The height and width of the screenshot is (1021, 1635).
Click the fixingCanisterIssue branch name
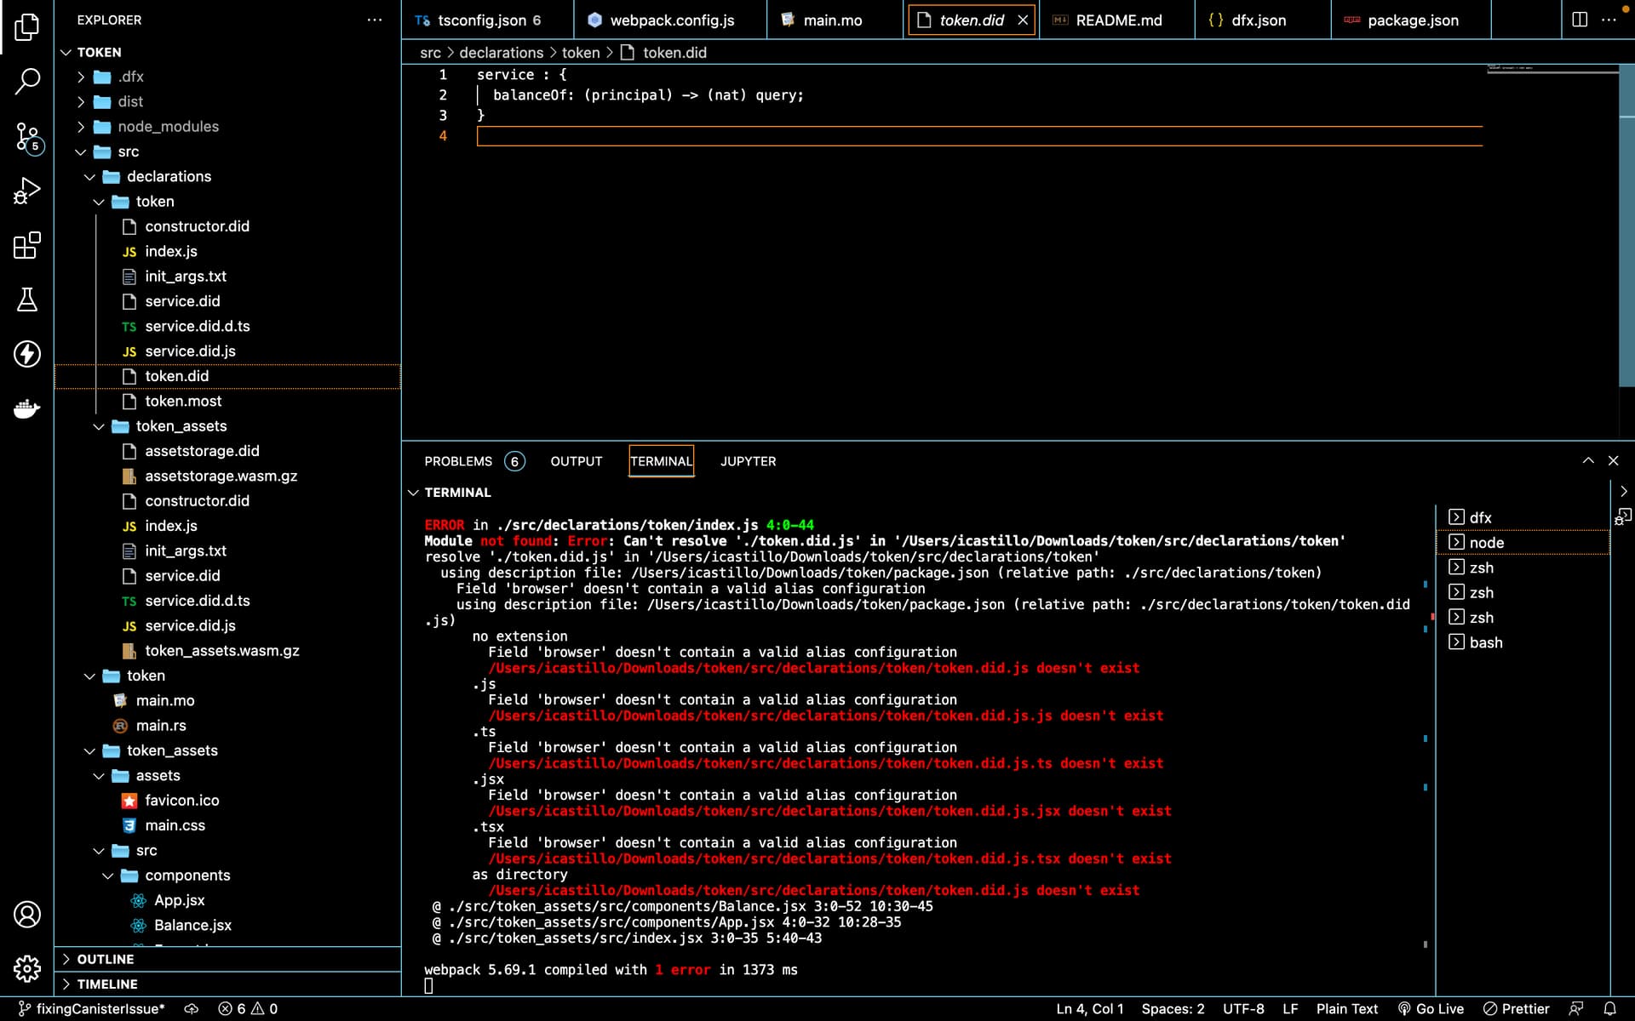(100, 1008)
